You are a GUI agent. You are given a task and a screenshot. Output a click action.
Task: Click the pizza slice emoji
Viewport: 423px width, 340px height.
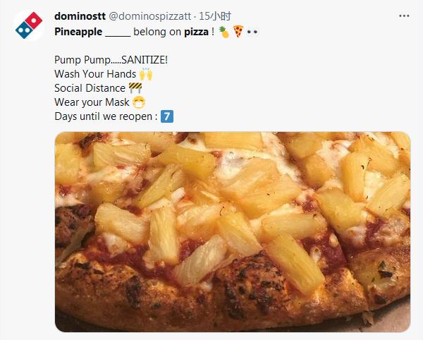click(x=238, y=32)
